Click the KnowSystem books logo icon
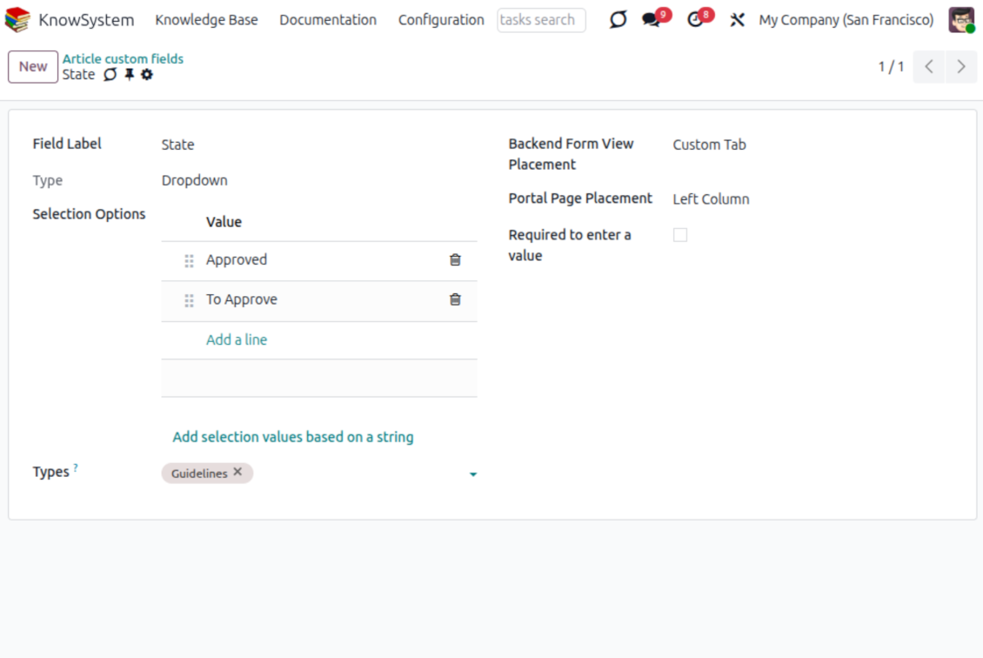983x658 pixels. [17, 20]
